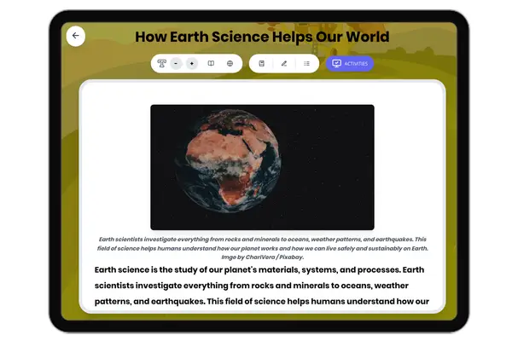Click the title How Earth Science Helps Our World

[x=262, y=37]
